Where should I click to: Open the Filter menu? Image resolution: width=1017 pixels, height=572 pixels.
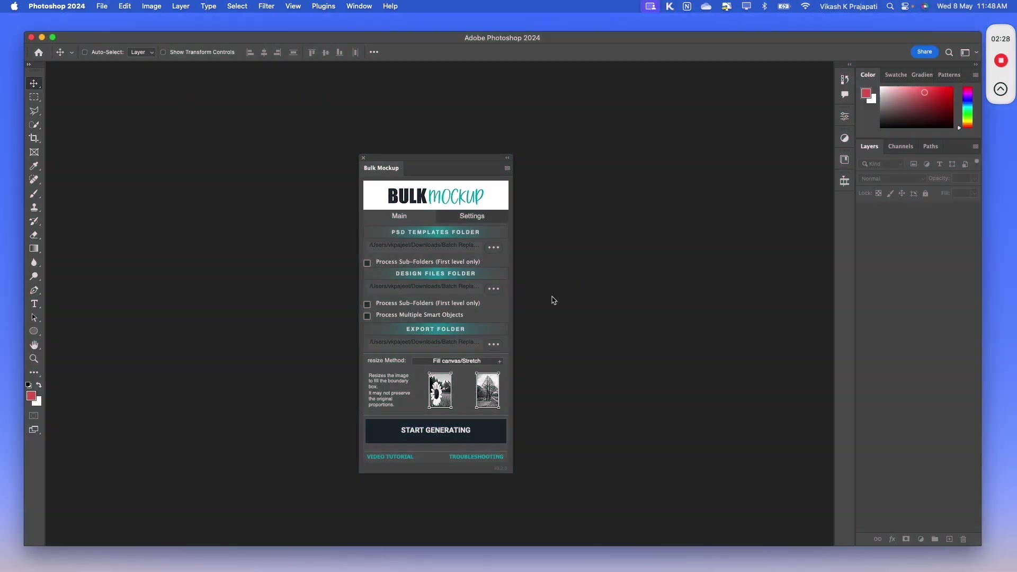(x=266, y=6)
